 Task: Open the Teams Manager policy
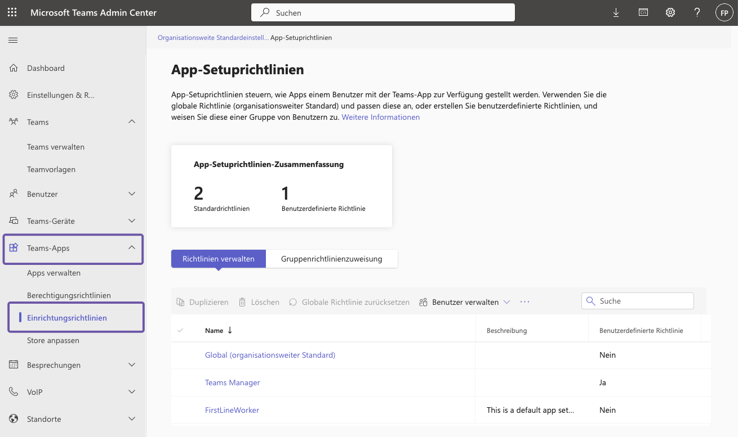click(x=233, y=382)
